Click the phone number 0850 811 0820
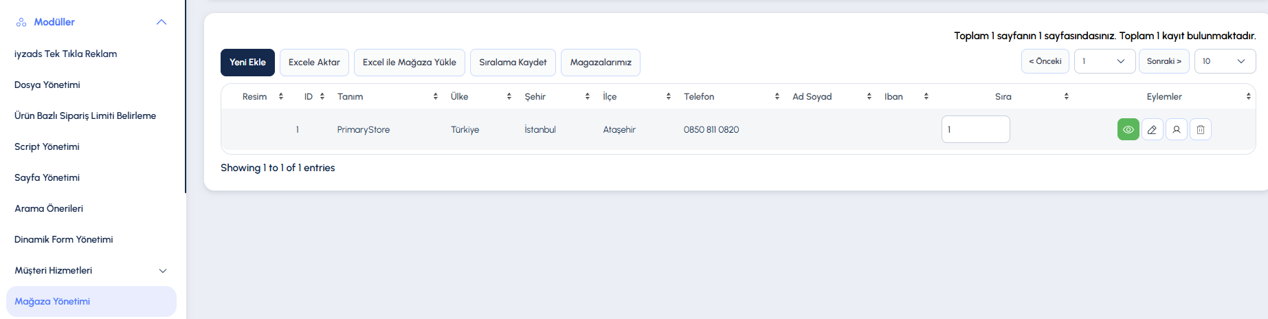This screenshot has width=1268, height=319. click(x=711, y=129)
